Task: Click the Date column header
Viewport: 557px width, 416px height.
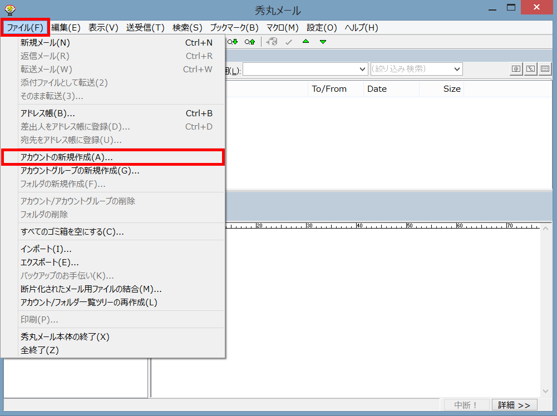Action: click(x=377, y=89)
